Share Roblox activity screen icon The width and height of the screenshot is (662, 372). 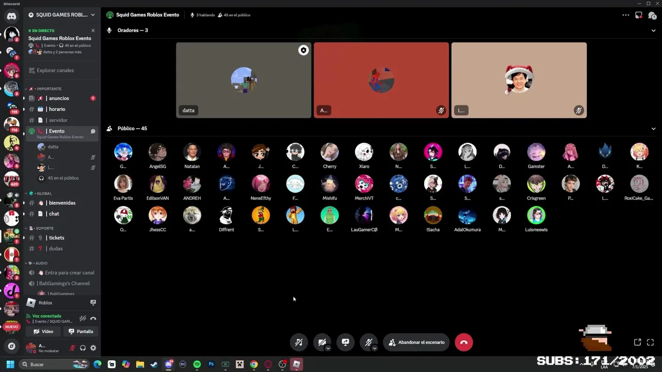93,302
